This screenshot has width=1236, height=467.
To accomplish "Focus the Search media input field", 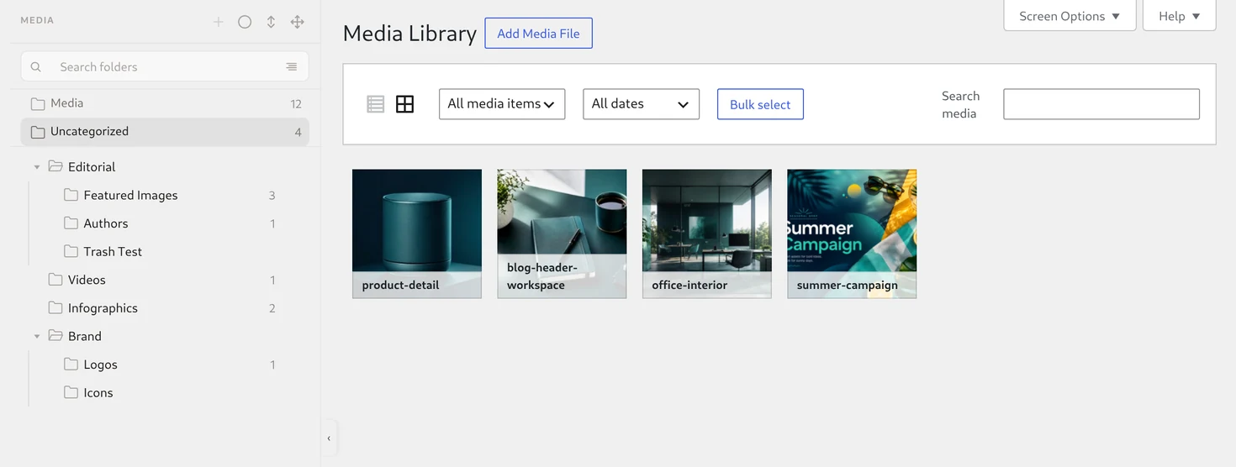I will click(x=1101, y=104).
